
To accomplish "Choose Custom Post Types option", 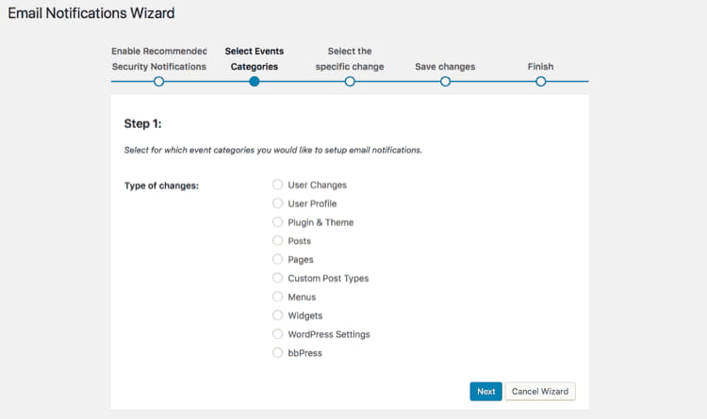I will pyautogui.click(x=278, y=278).
